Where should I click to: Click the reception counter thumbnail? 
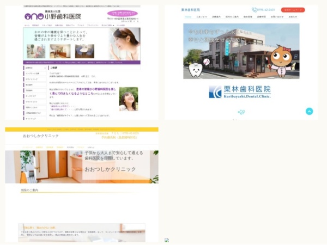60,51
